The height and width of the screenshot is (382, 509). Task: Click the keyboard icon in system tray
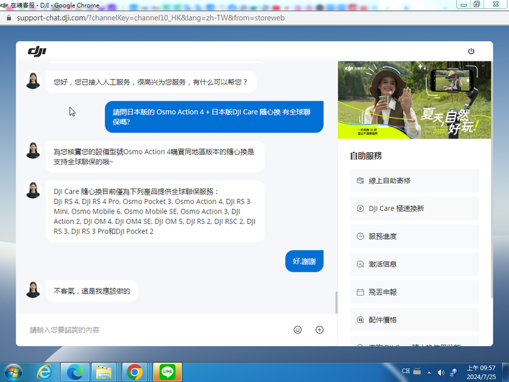417,372
